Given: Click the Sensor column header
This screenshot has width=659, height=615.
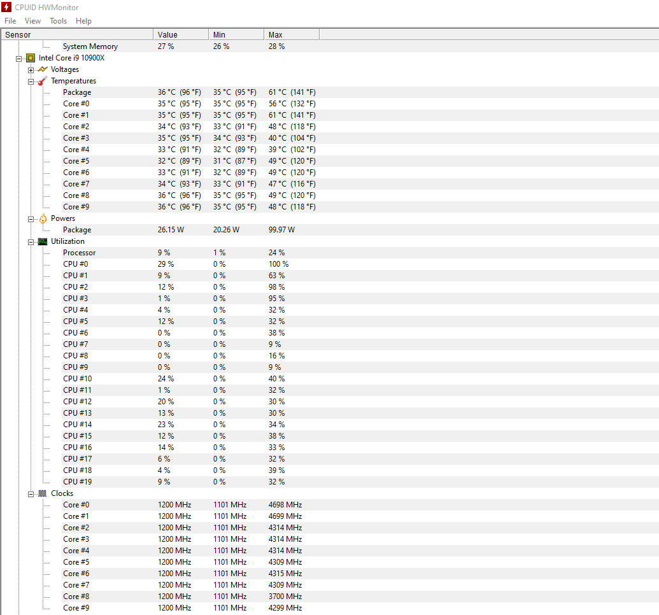Looking at the screenshot, I should (x=77, y=34).
